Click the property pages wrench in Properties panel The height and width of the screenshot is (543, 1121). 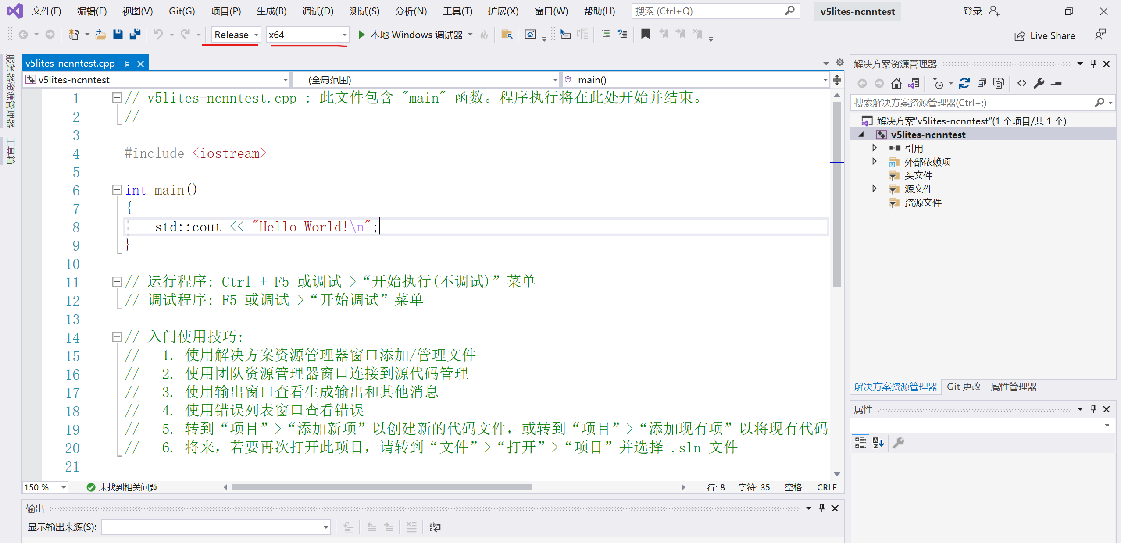click(x=898, y=443)
